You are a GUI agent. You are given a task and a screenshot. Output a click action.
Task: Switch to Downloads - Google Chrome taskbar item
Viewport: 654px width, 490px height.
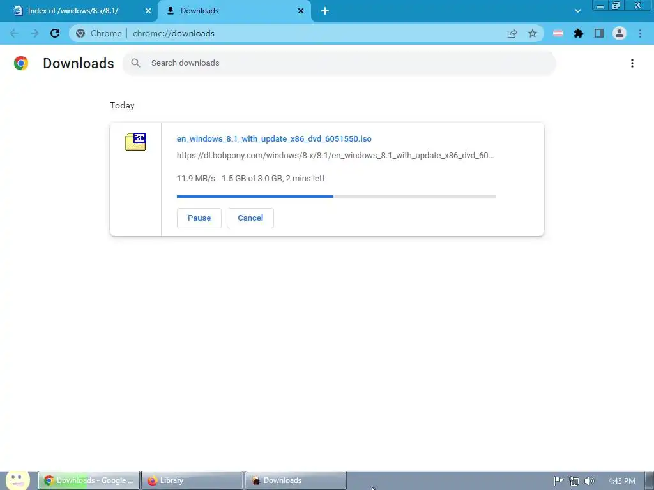pyautogui.click(x=89, y=480)
